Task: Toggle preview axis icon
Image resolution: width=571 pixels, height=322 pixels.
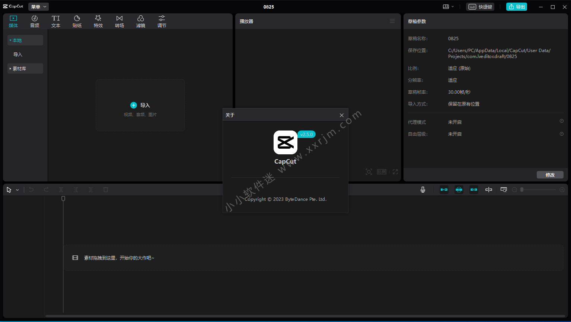Action: [489, 190]
